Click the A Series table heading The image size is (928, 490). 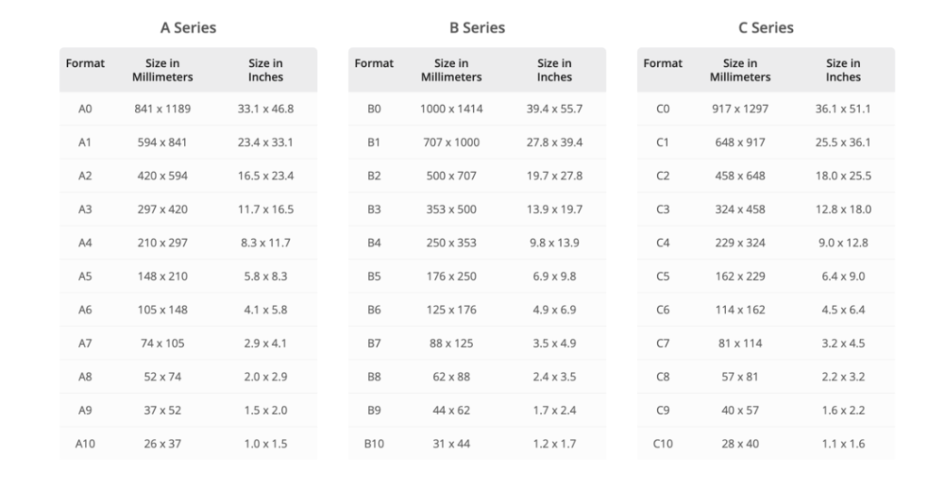(188, 28)
